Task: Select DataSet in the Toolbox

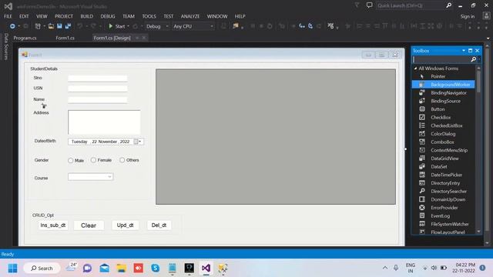Action: 444,166
